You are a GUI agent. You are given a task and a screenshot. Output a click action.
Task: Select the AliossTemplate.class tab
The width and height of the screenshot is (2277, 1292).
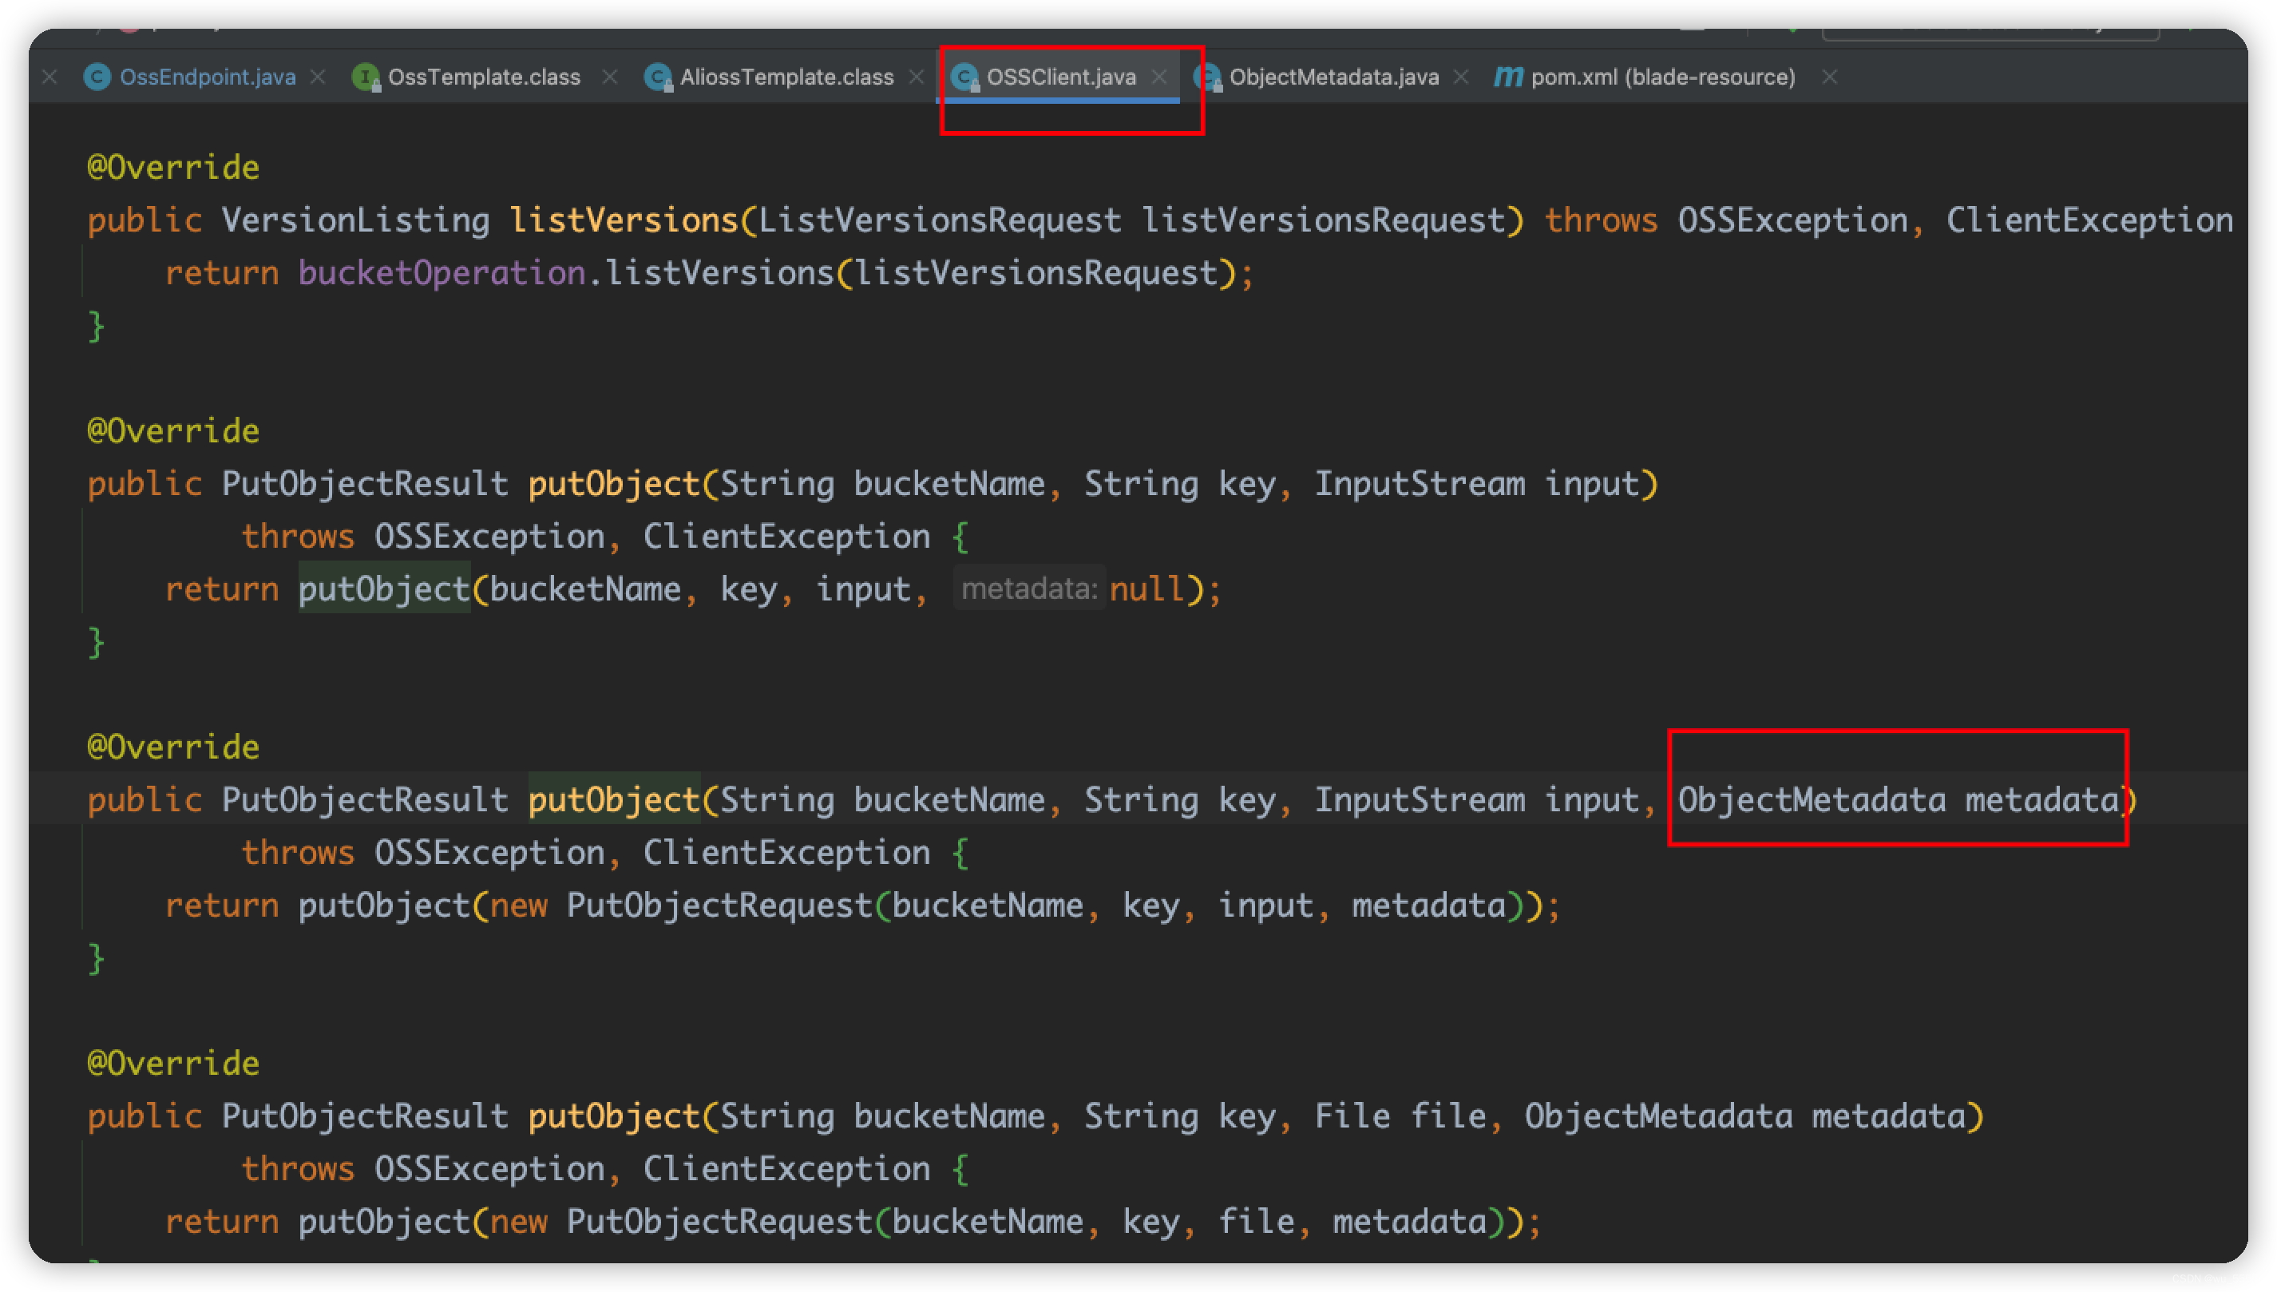pyautogui.click(x=786, y=77)
